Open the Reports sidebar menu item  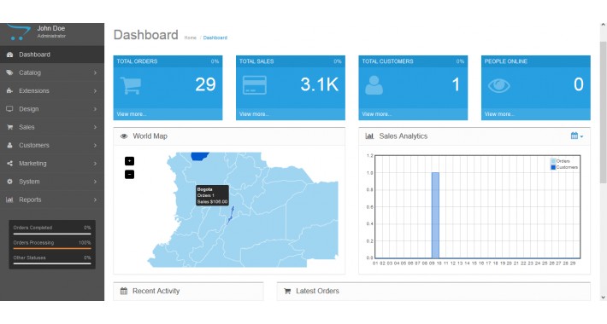(x=52, y=200)
